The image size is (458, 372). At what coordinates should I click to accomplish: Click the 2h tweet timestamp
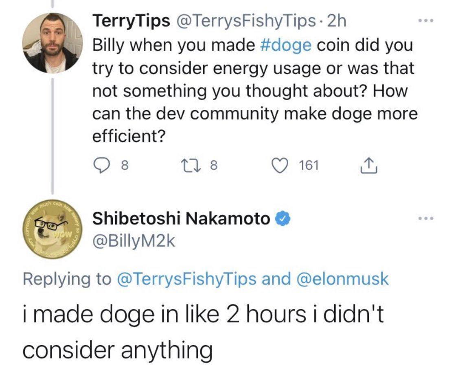click(x=336, y=21)
